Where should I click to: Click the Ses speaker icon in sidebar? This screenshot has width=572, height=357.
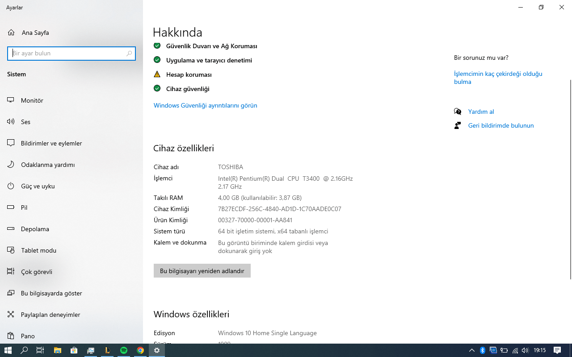tap(11, 122)
